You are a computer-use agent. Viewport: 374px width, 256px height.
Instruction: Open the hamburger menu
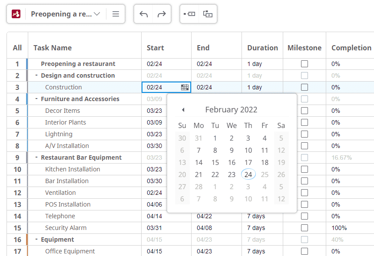(116, 13)
